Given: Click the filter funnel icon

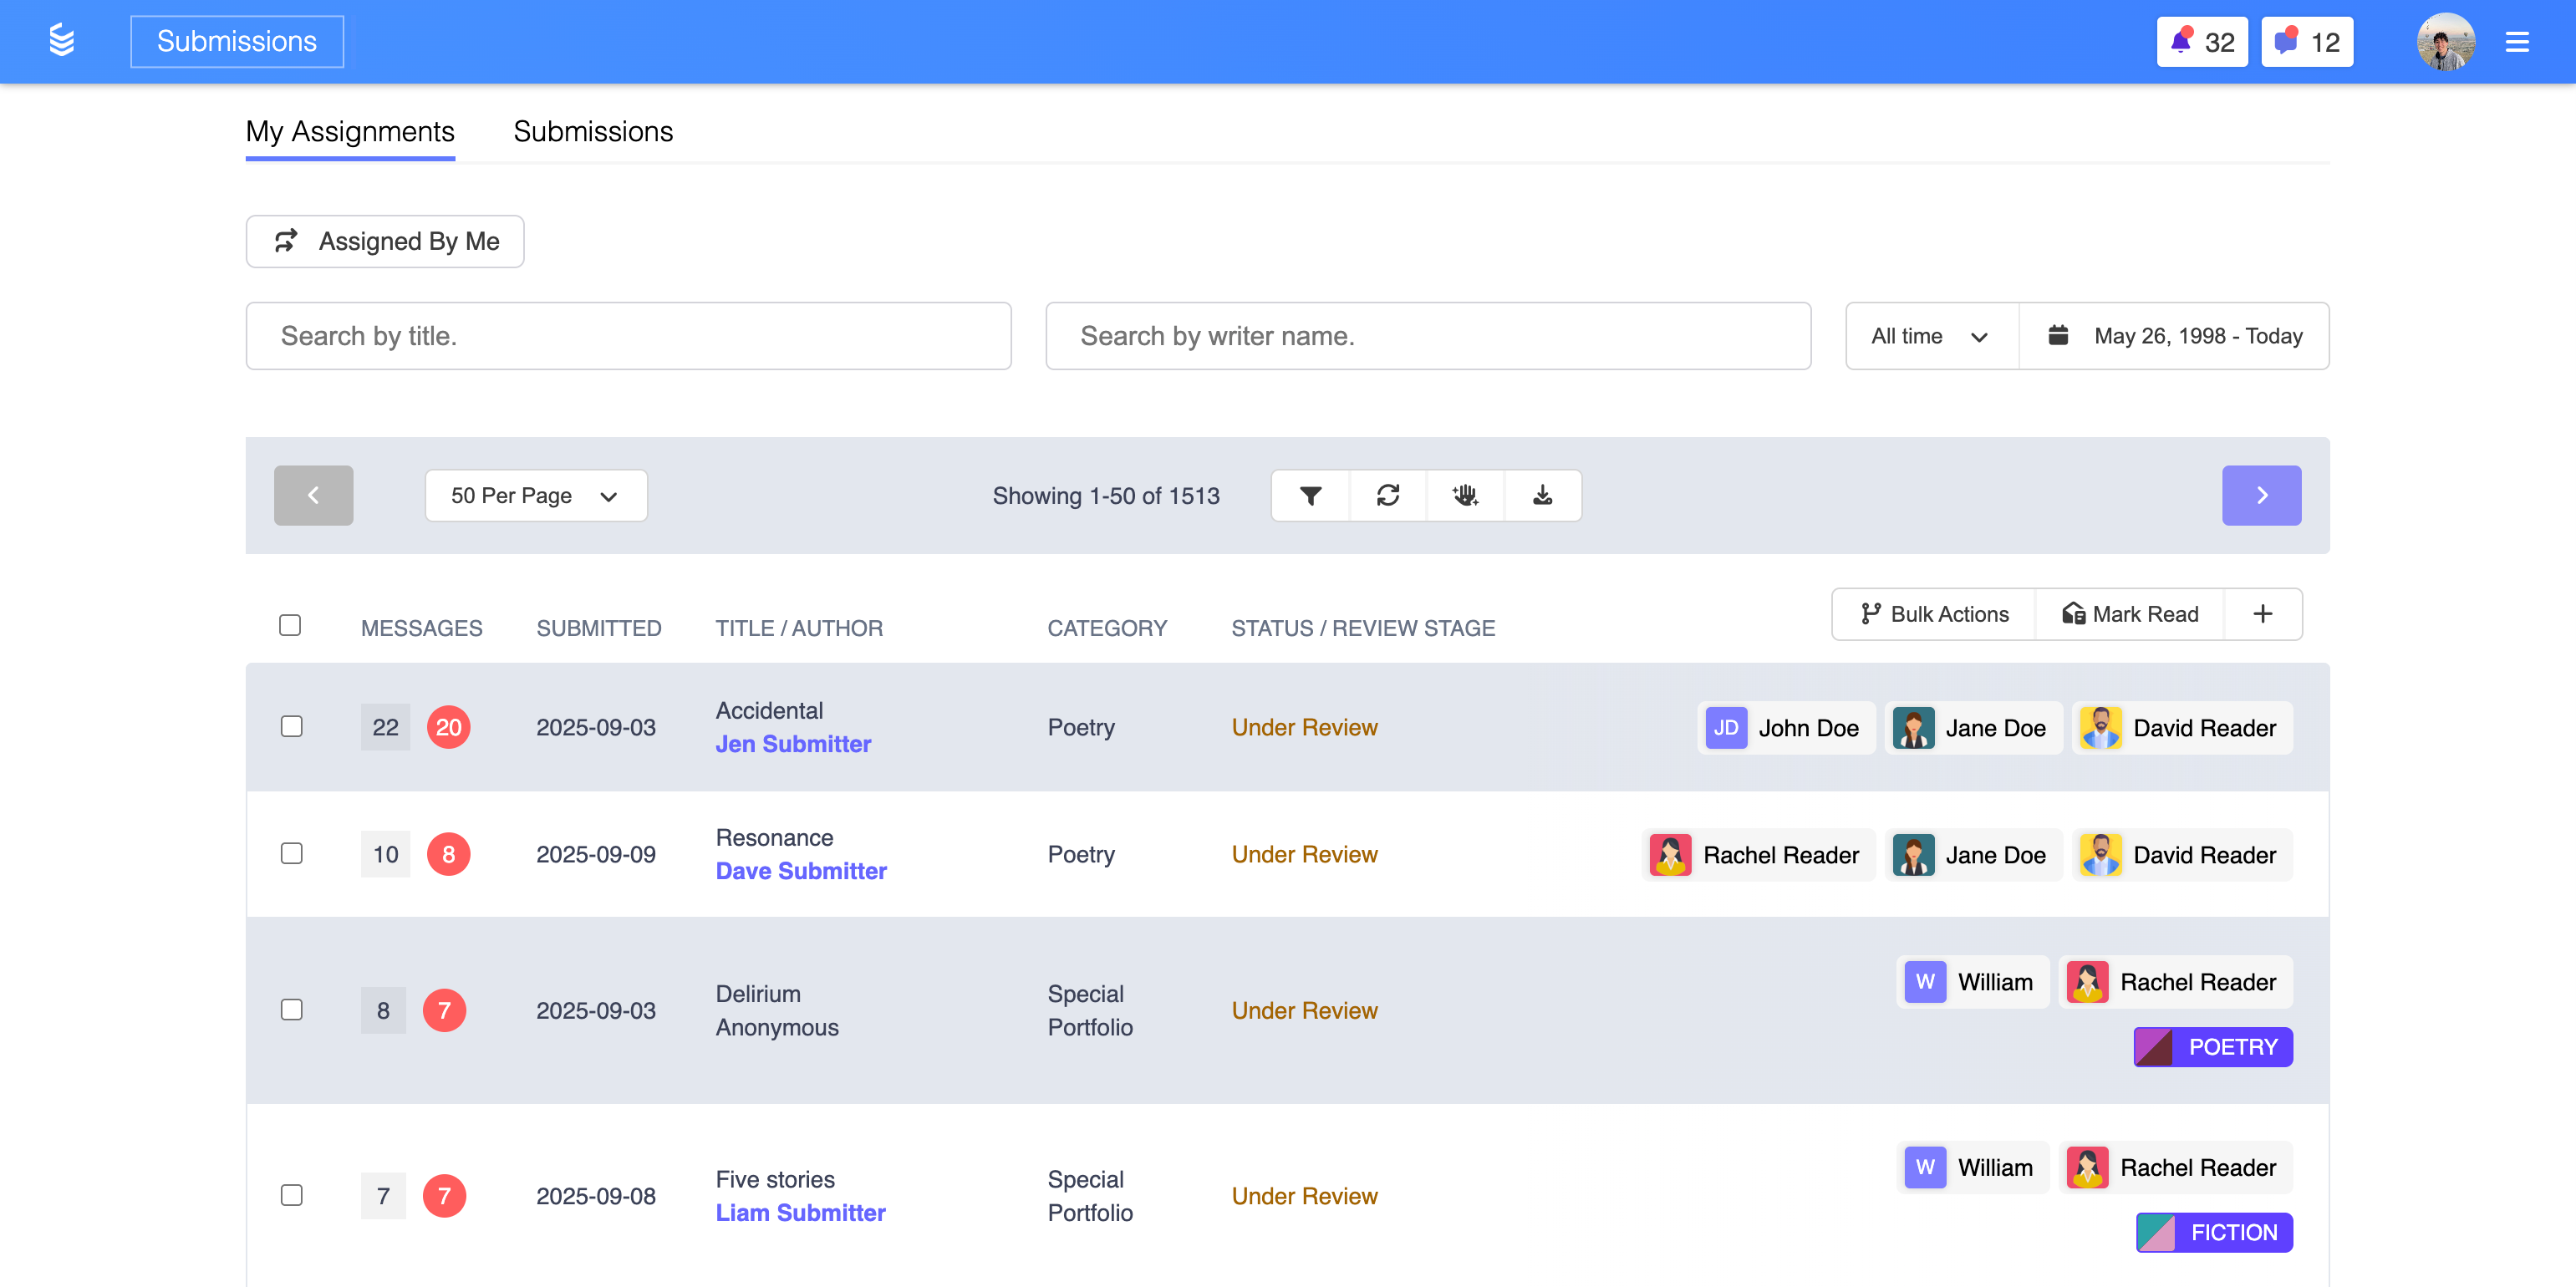Looking at the screenshot, I should click(1310, 495).
